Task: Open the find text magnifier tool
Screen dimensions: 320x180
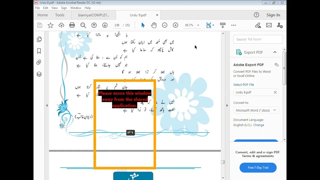Action: (x=83, y=25)
